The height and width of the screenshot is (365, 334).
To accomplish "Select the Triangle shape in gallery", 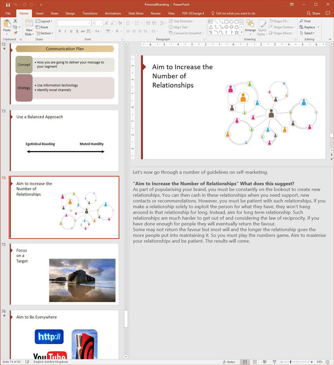I will [210, 27].
